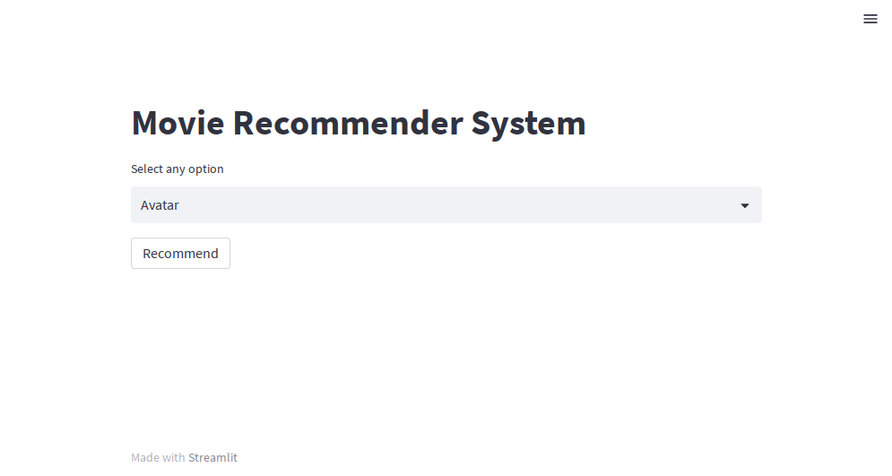Viewport: 892px width, 476px height.
Task: Click the three-line menu icon
Action: pos(870,19)
